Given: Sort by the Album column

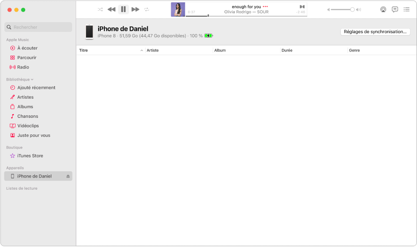Looking at the screenshot, I should 247,50.
